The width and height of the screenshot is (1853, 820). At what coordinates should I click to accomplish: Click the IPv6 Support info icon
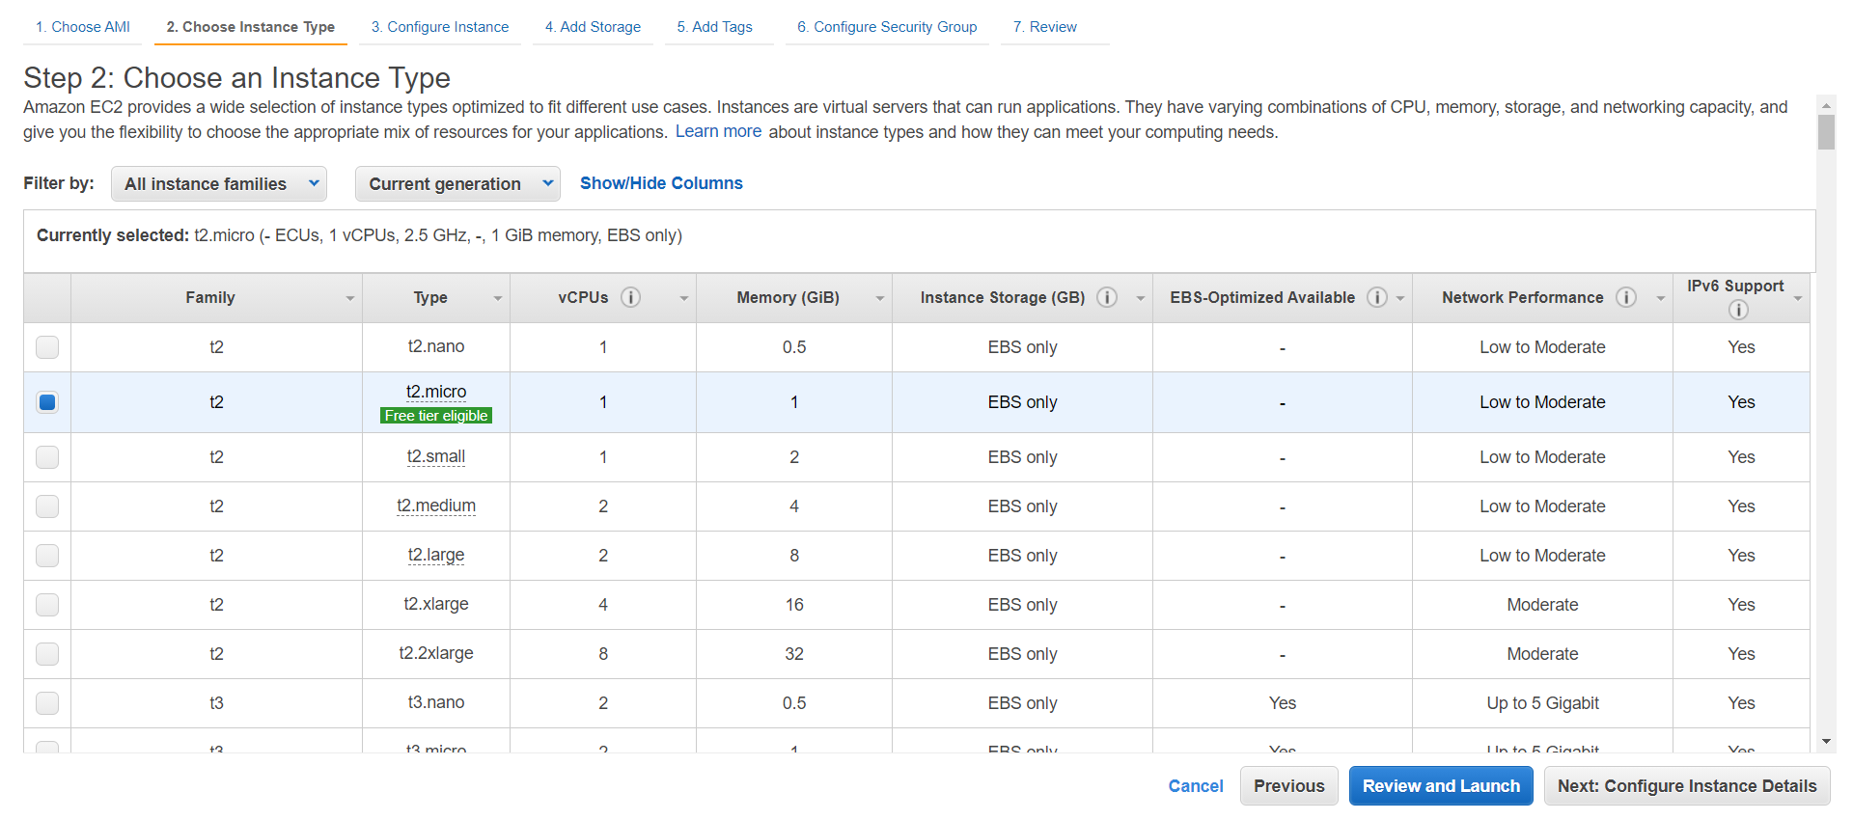click(1738, 310)
